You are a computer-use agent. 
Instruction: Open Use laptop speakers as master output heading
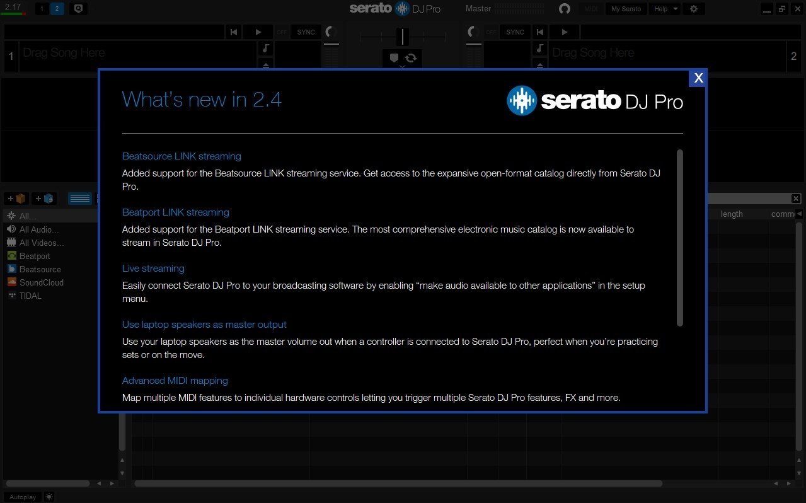click(204, 325)
